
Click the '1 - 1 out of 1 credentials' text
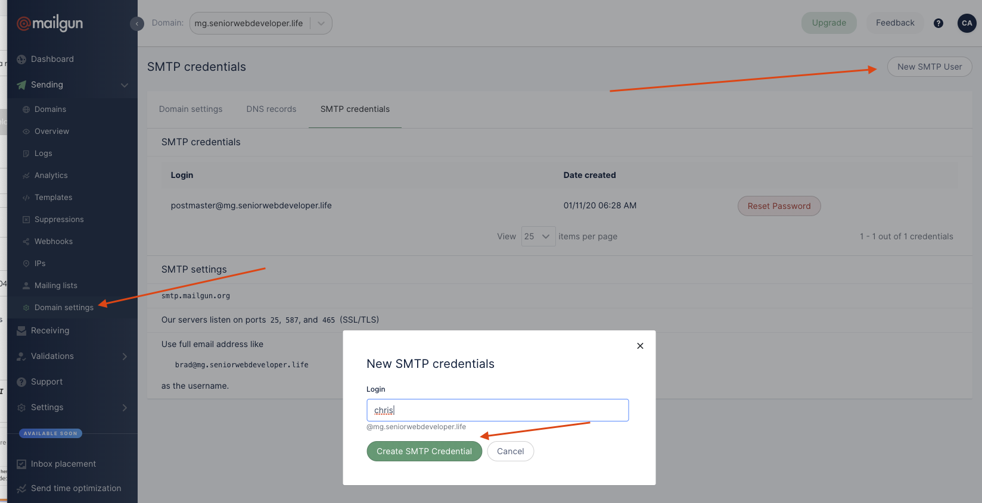906,236
